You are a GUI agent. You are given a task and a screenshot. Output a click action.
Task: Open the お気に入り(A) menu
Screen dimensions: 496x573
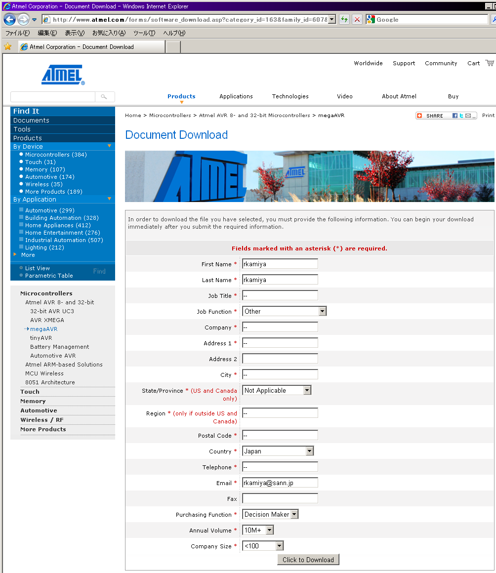tap(109, 33)
